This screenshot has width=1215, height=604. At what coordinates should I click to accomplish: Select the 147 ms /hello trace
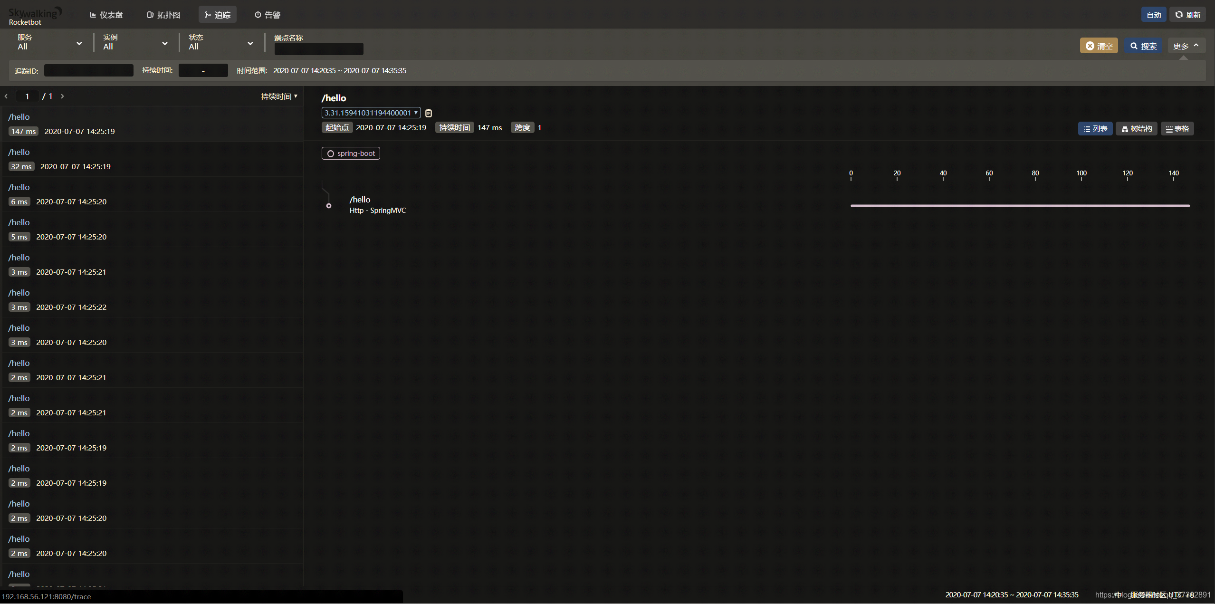pyautogui.click(x=153, y=124)
